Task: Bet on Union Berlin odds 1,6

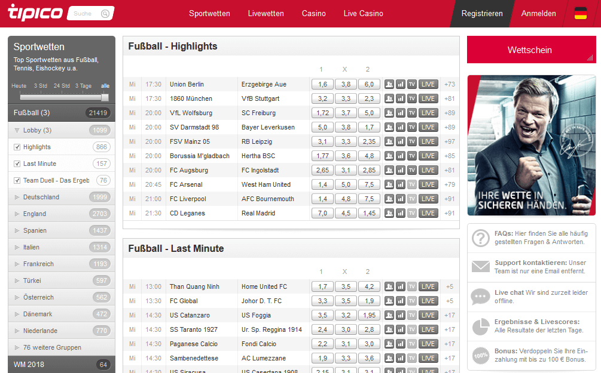Action: tap(322, 84)
